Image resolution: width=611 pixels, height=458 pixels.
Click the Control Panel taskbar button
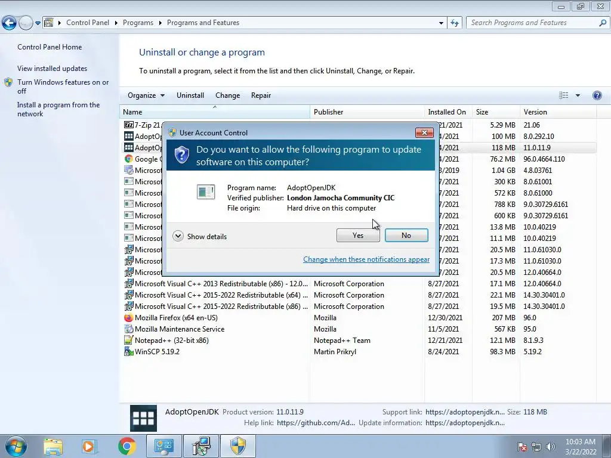click(163, 446)
